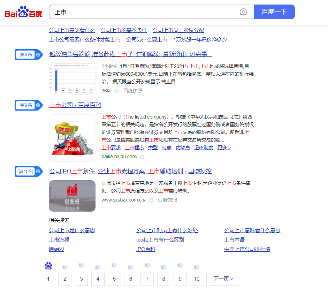Open the 创业板 上市方案 thumbnail
This screenshot has width=328, height=297.
pos(72,196)
